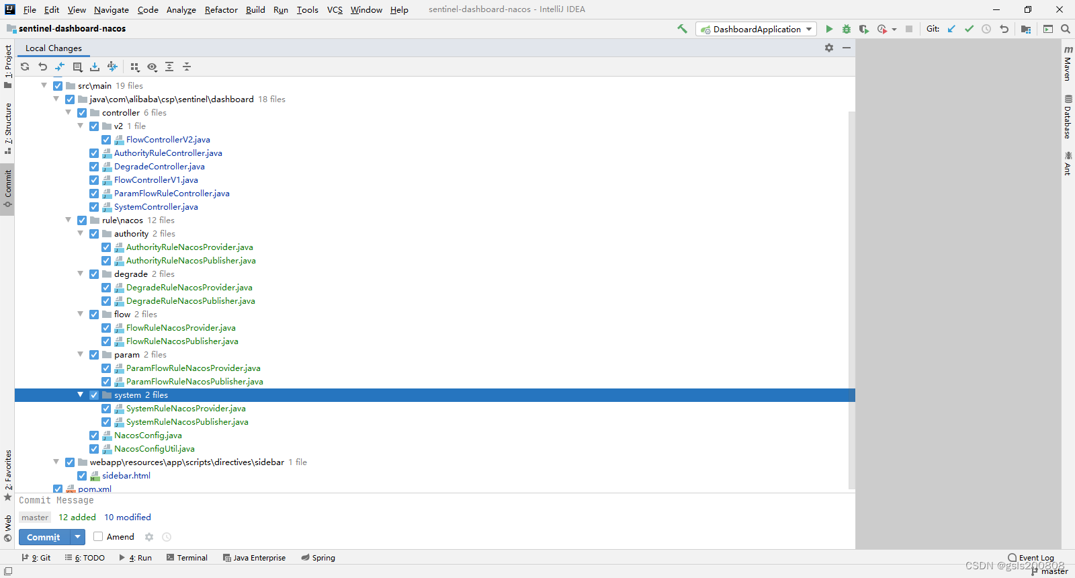This screenshot has height=578, width=1075.
Task: Open the Commit button dropdown arrow
Action: click(x=78, y=537)
